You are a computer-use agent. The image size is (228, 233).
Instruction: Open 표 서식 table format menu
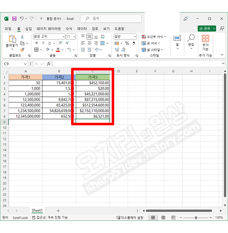[x=151, y=43]
